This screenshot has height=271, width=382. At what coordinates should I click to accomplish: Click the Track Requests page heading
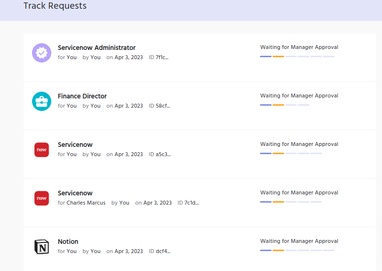[x=55, y=6]
